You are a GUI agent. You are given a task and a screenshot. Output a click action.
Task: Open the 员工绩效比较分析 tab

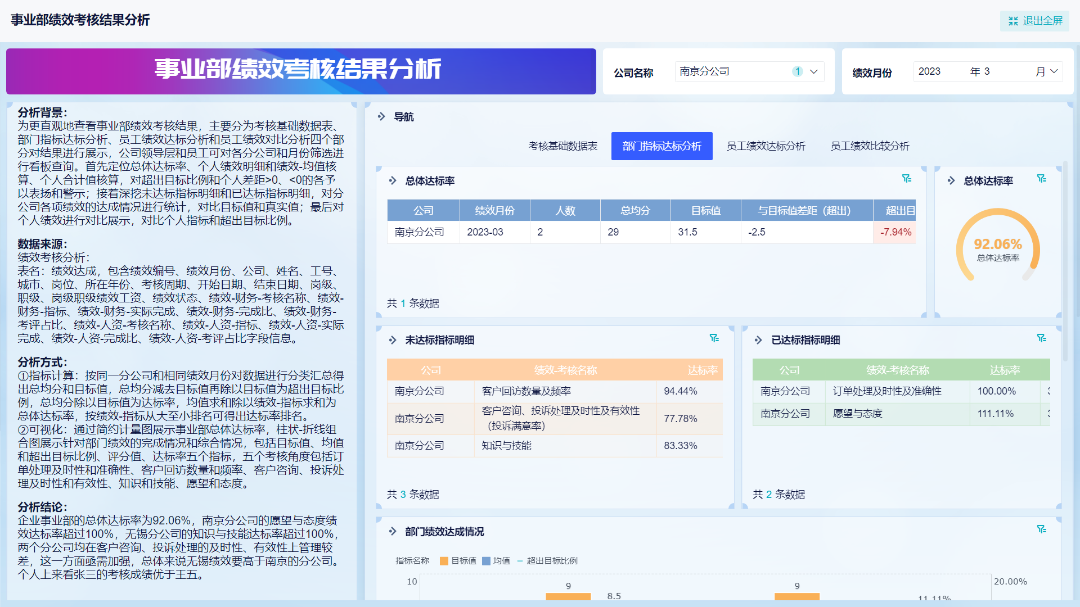[x=870, y=146]
